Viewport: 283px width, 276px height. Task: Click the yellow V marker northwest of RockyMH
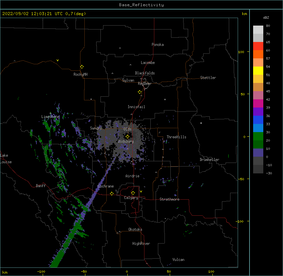point(57,60)
